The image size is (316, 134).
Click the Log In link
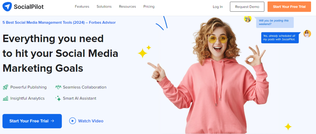pyautogui.click(x=218, y=7)
